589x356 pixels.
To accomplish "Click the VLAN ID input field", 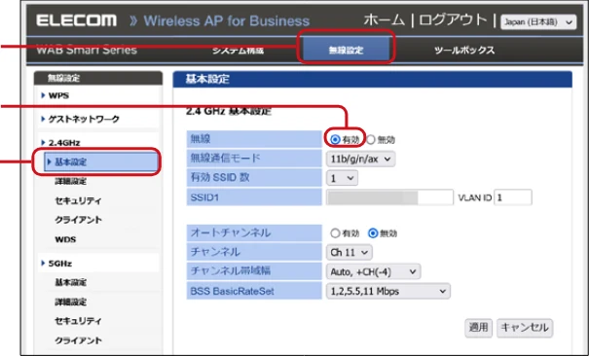I will [513, 197].
